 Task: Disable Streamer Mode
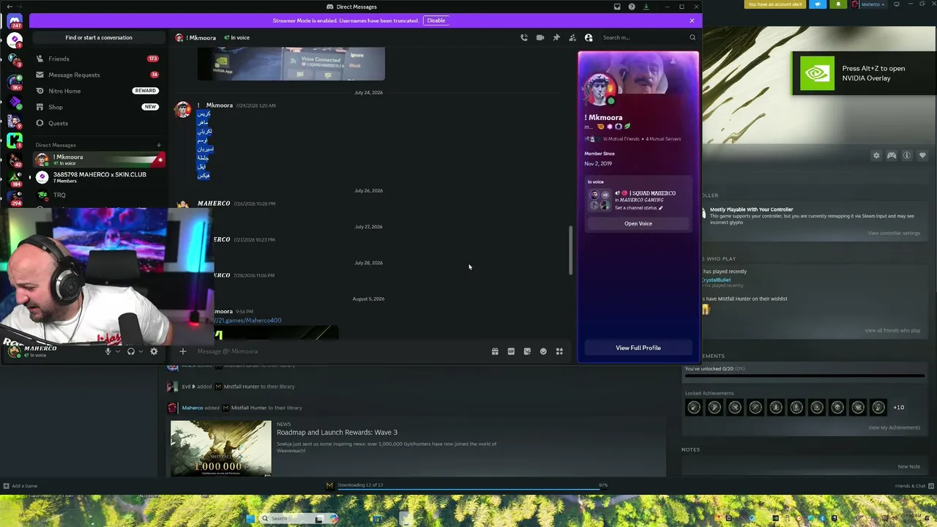[436, 20]
